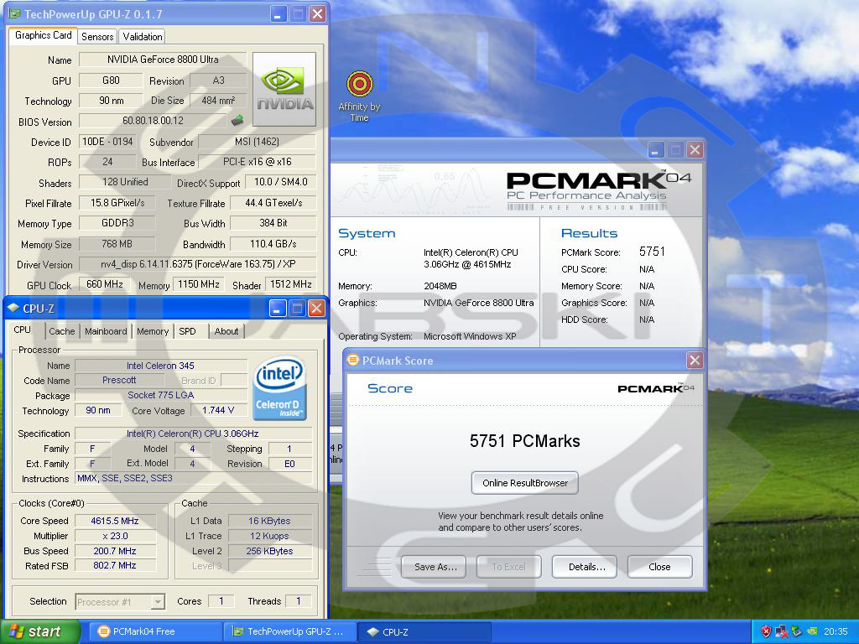The height and width of the screenshot is (644, 859).
Task: Click the red security shield tray icon
Action: coord(766,631)
